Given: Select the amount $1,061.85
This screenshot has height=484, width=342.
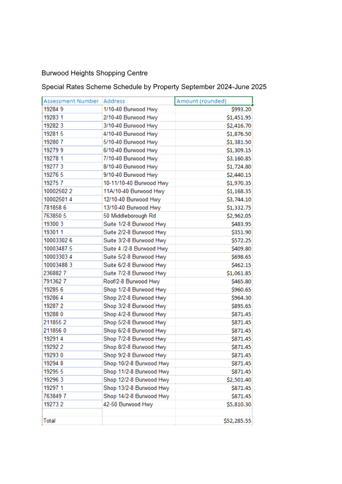Looking at the screenshot, I should click(239, 273).
